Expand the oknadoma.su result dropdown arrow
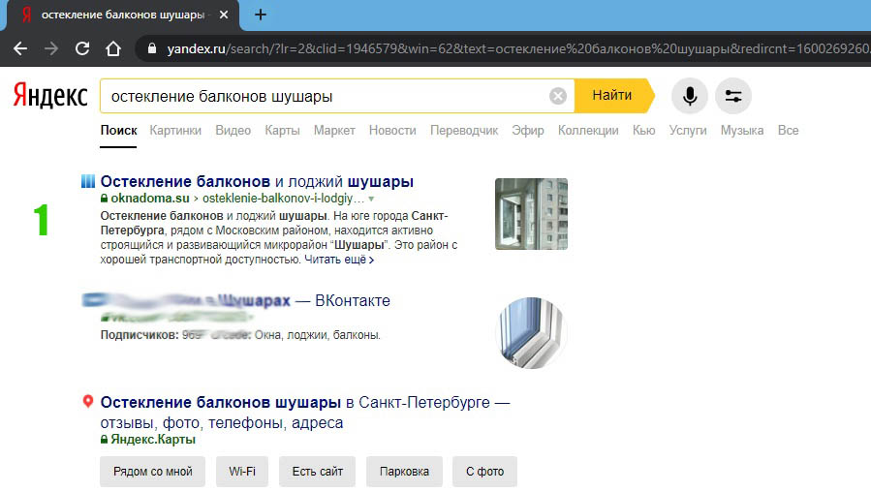This screenshot has height=492, width=871. (x=371, y=198)
